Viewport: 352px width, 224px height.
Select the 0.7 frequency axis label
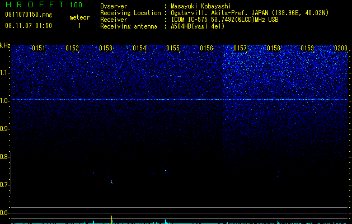point(4,185)
